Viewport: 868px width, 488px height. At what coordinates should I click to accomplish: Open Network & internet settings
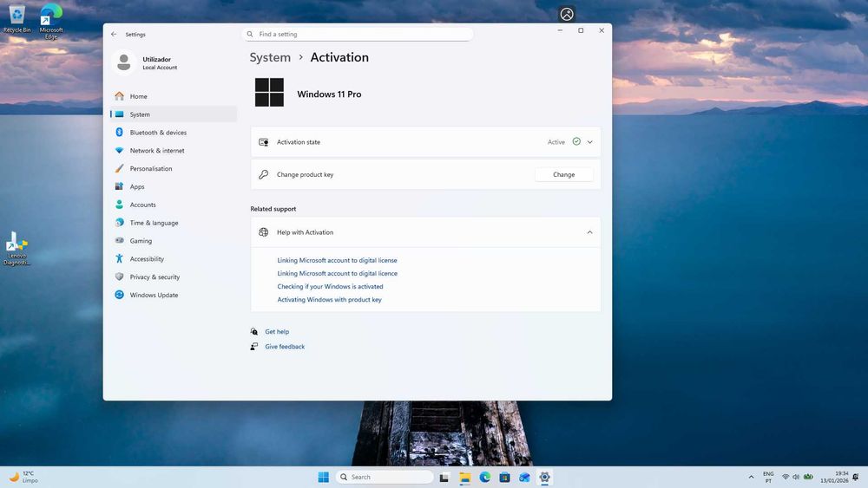click(174, 150)
